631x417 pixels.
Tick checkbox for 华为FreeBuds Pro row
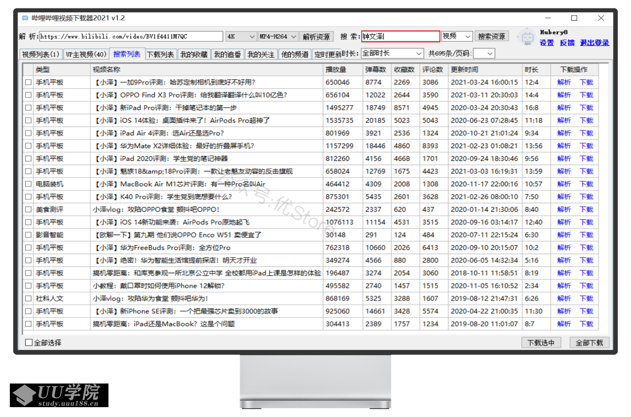tap(28, 248)
